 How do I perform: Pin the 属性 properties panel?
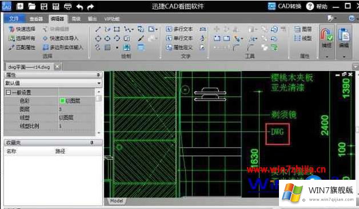tap(98, 75)
